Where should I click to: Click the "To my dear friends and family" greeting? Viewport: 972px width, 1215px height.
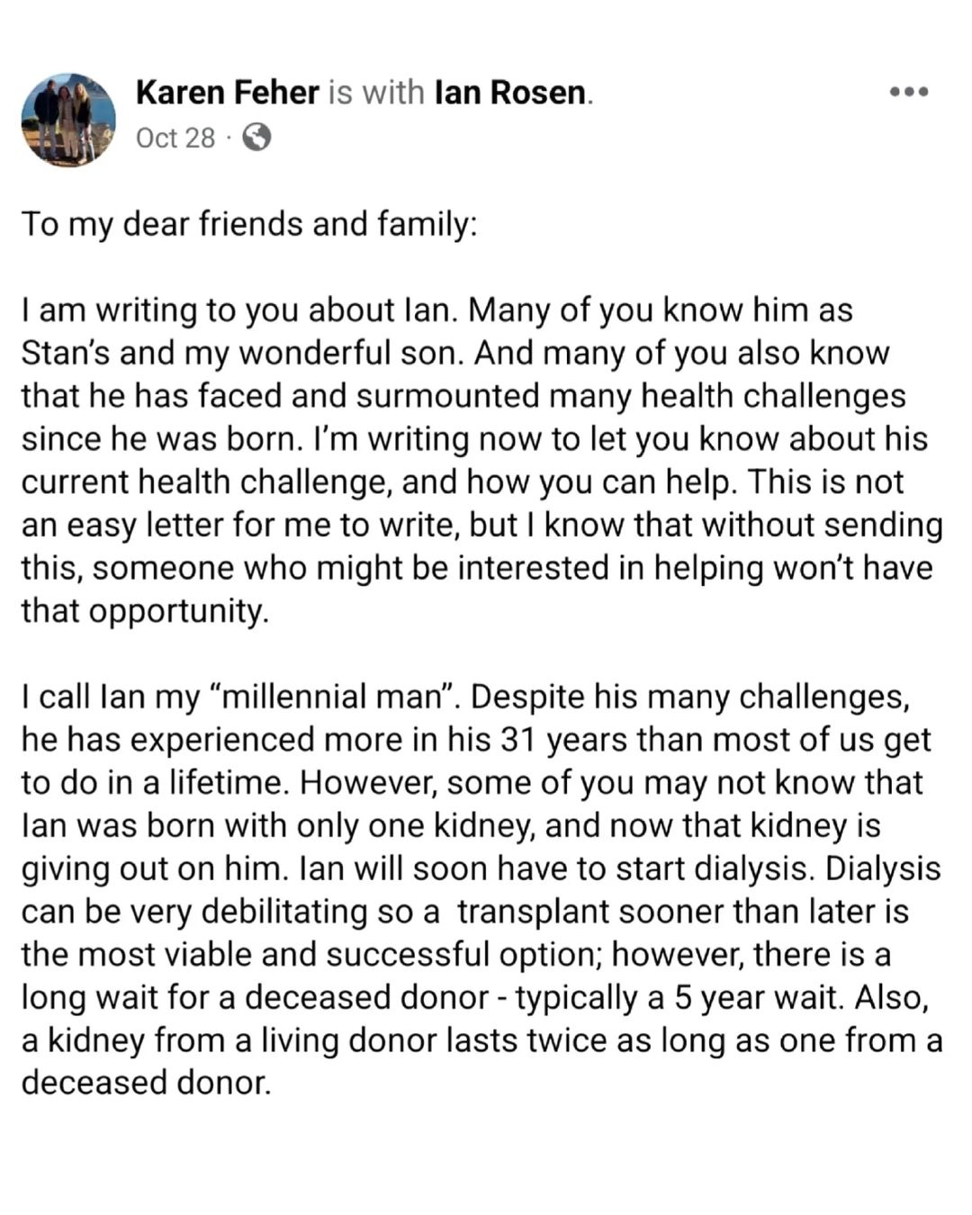pos(248,223)
